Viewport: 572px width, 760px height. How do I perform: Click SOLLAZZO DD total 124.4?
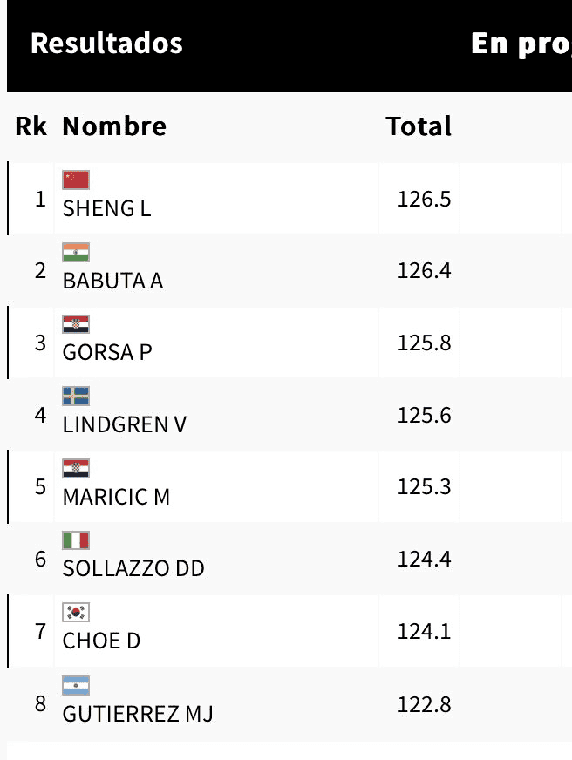[424, 559]
